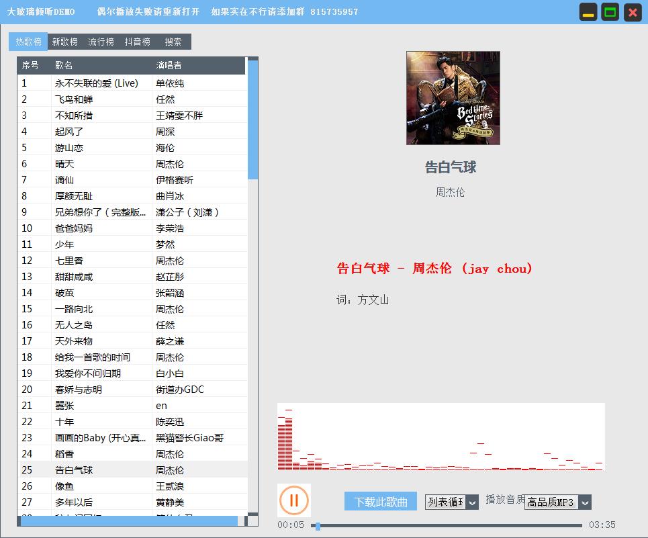
Task: Select song 嚣张
Action: 64,406
